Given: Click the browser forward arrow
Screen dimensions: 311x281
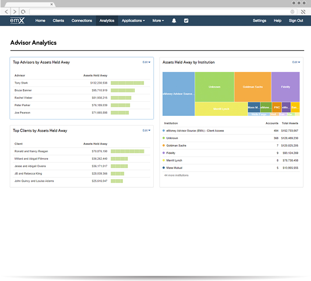Looking at the screenshot, I should pos(14,12).
